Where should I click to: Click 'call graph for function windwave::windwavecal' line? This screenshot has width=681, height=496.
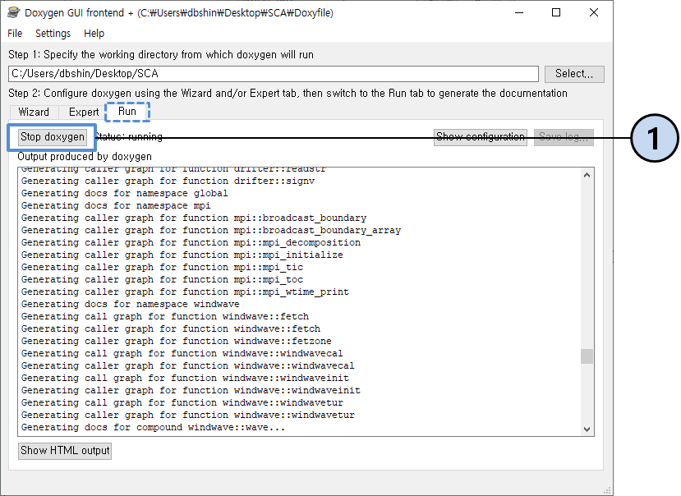tap(182, 354)
